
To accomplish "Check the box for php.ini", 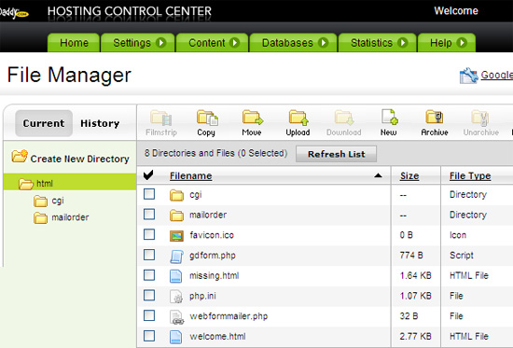I will click(149, 296).
